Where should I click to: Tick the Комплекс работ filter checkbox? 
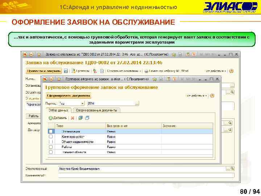point(51,136)
